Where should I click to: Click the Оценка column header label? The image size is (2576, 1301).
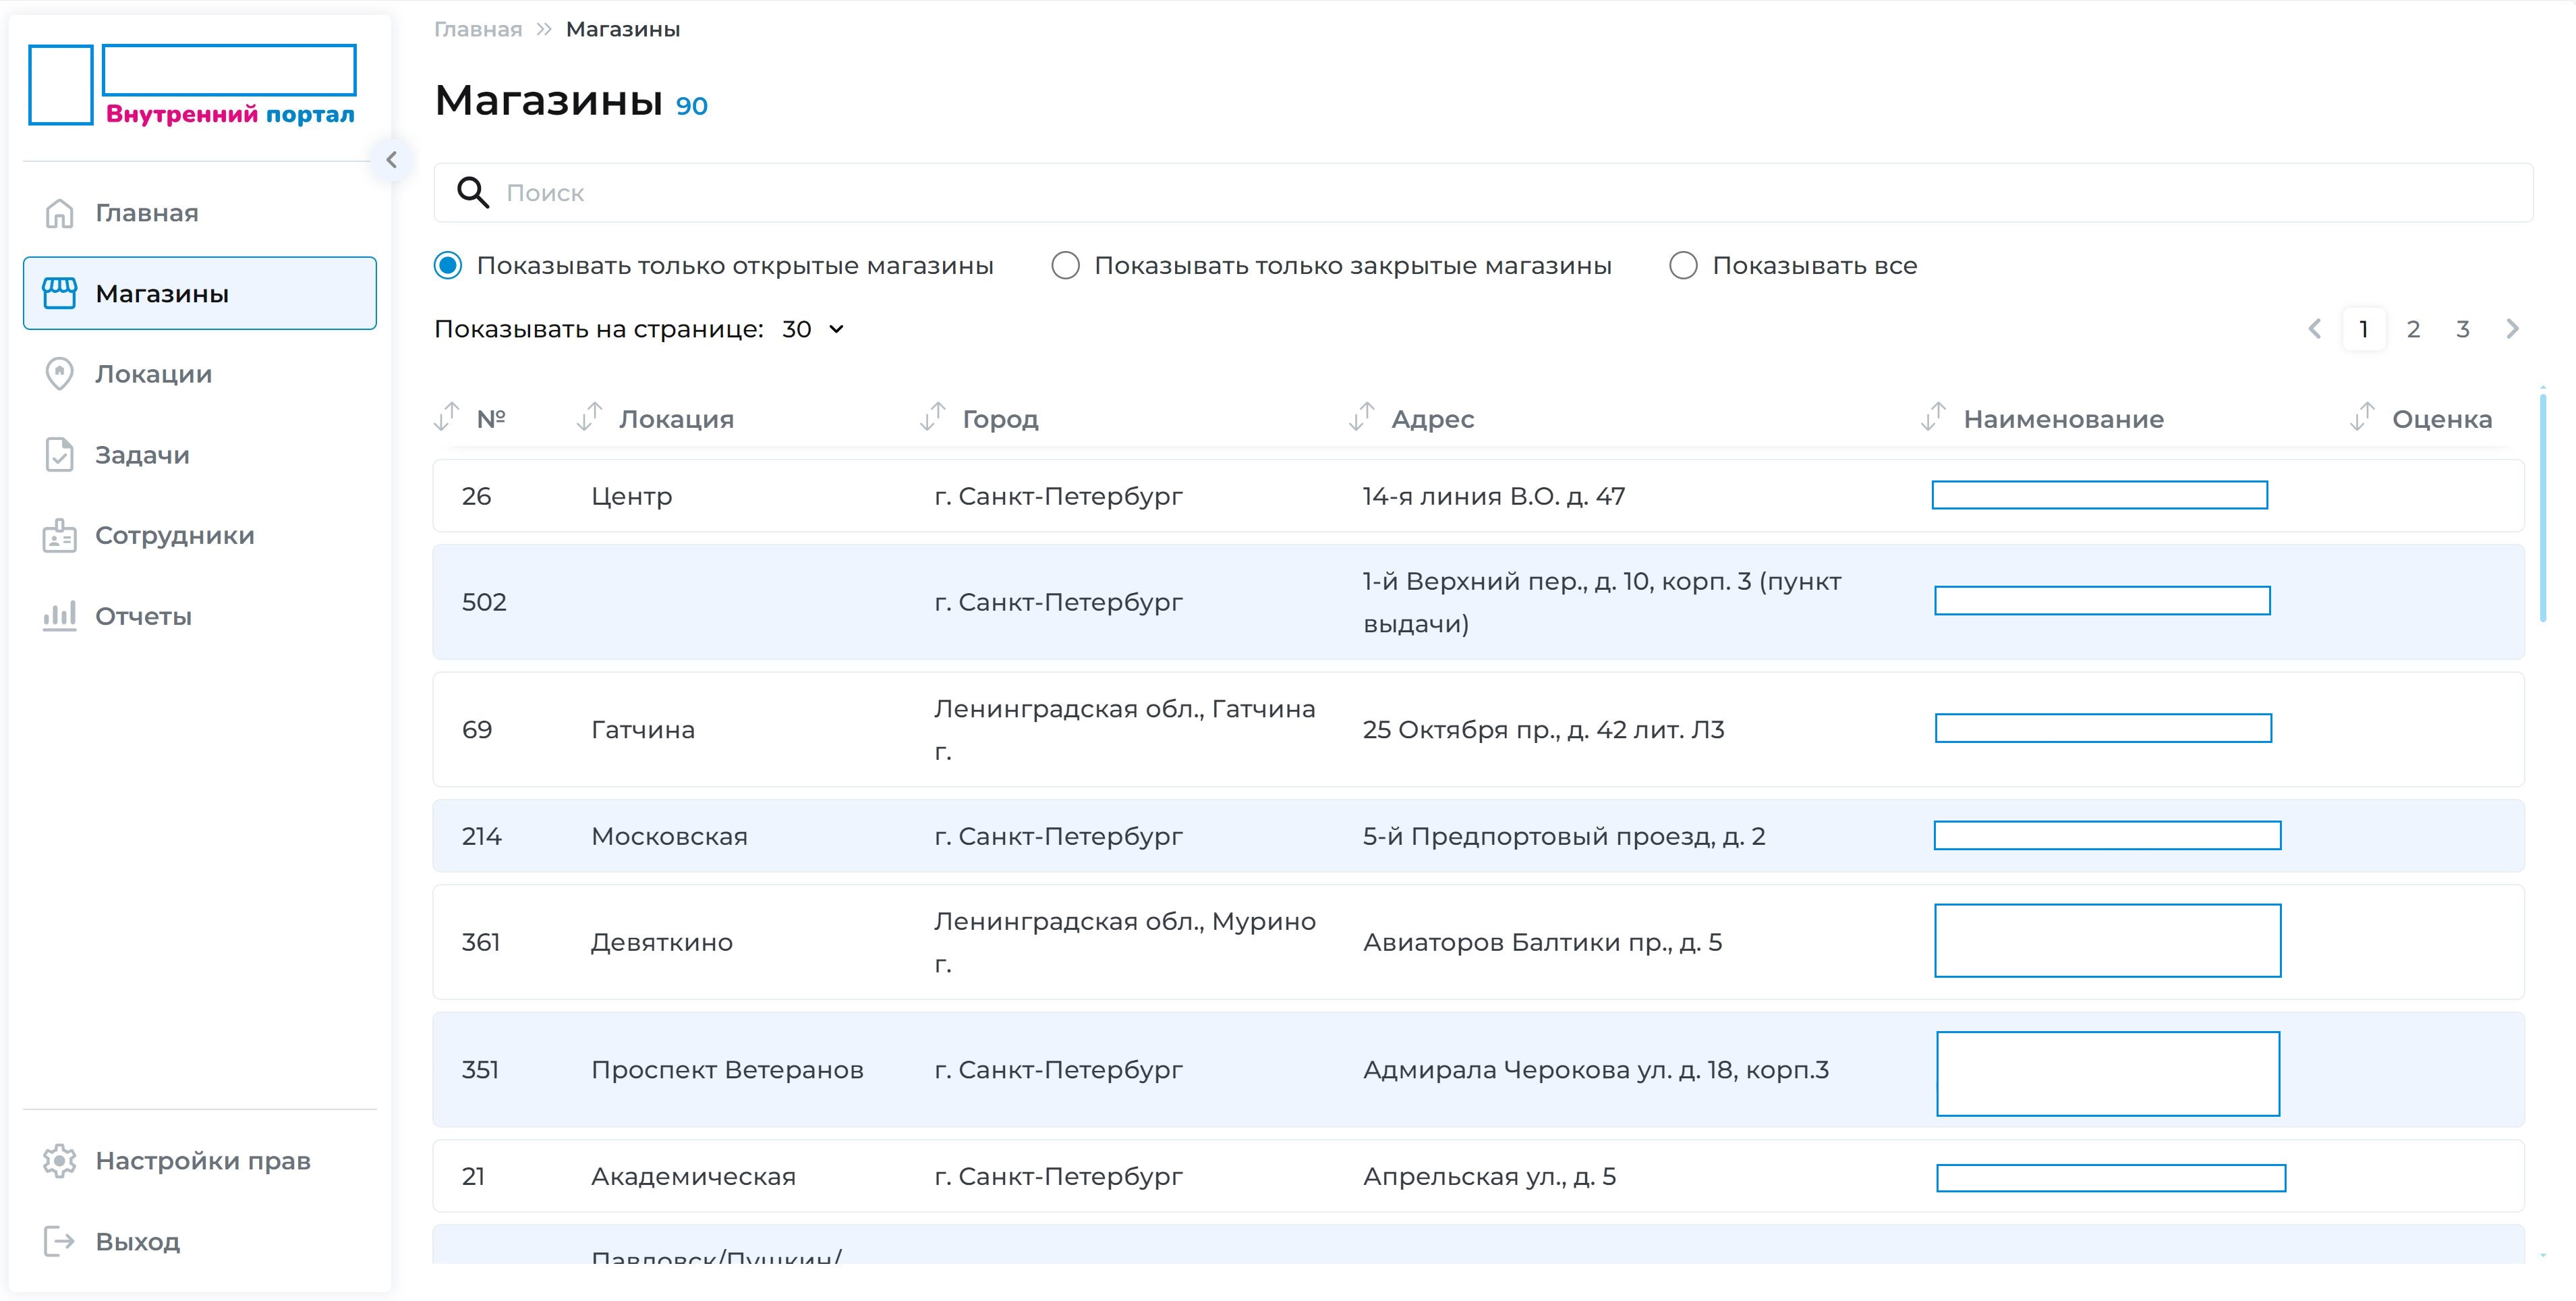pyautogui.click(x=2442, y=419)
